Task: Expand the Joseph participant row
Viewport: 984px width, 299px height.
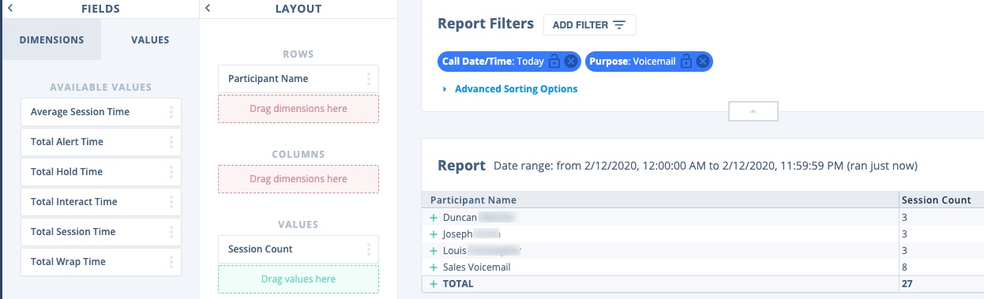Action: click(x=433, y=234)
